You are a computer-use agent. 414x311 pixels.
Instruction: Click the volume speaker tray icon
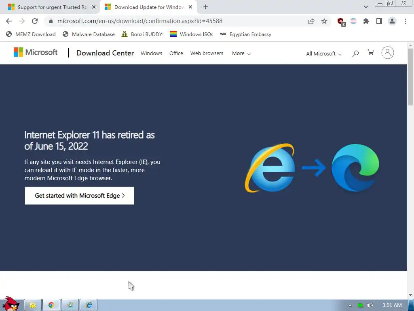click(370, 305)
